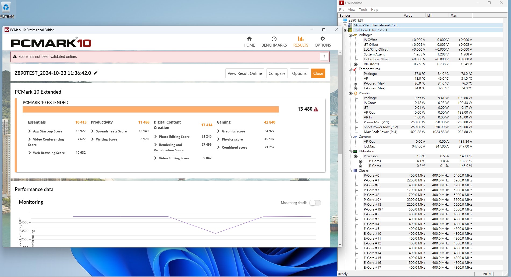Screen dimensions: 511x277
Task: Open the View menu in HWMonitor
Action: 351,10
